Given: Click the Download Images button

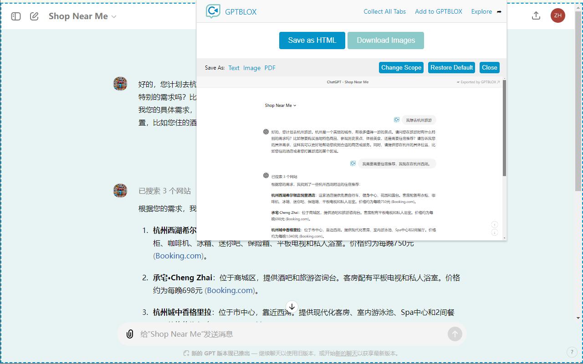Looking at the screenshot, I should tap(386, 40).
